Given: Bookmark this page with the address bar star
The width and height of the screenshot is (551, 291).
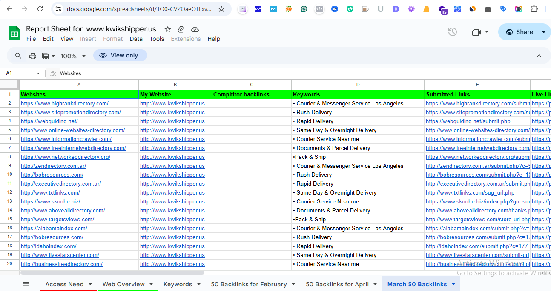Looking at the screenshot, I should (x=221, y=9).
